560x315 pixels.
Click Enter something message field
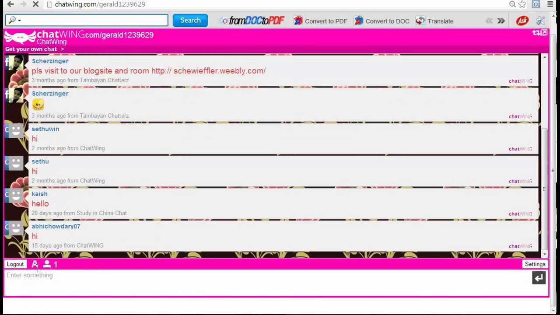pos(267,282)
